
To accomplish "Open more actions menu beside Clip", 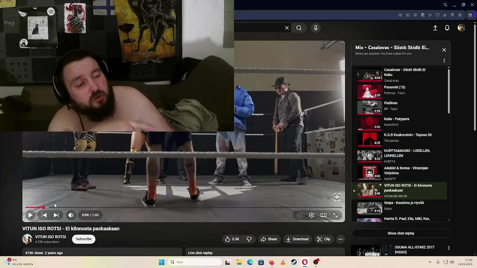I will click(340, 239).
